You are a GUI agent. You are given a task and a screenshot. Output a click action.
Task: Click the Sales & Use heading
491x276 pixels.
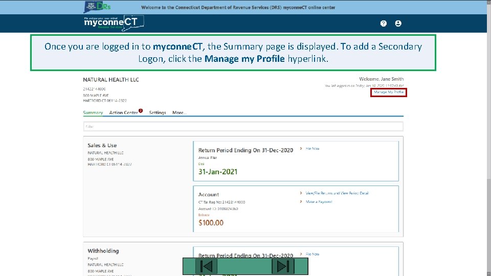pos(102,146)
